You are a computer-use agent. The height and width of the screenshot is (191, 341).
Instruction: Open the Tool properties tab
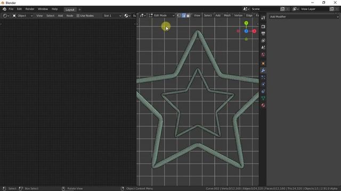click(x=263, y=18)
